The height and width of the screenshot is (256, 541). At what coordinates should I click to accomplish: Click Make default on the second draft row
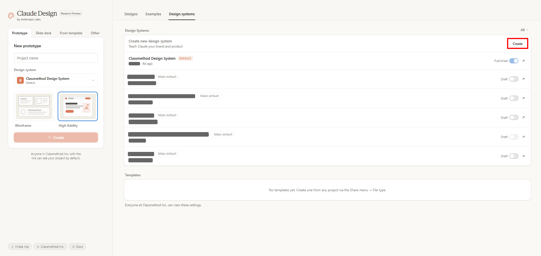tap(210, 96)
